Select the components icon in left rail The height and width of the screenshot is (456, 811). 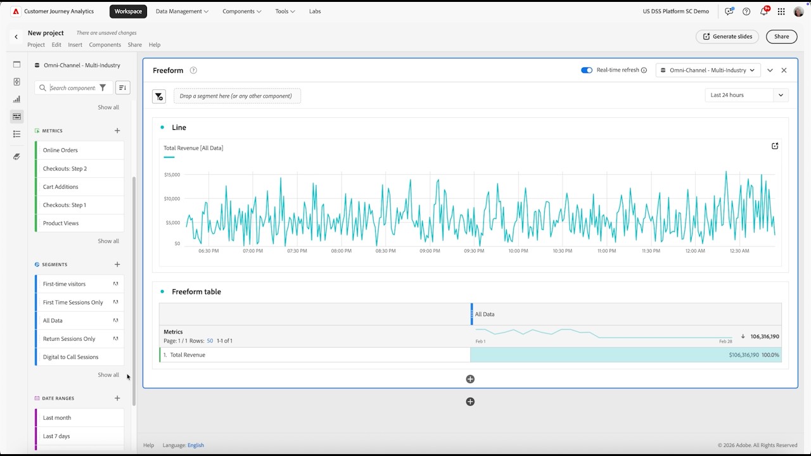pyautogui.click(x=17, y=117)
